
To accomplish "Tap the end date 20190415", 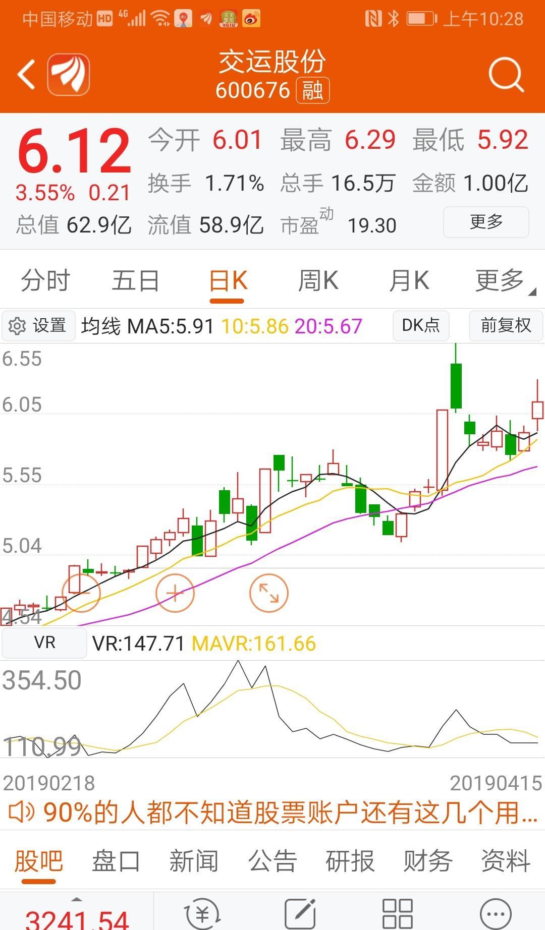I will pyautogui.click(x=496, y=783).
